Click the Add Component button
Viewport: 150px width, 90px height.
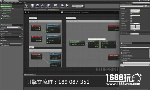[x=6, y=6]
